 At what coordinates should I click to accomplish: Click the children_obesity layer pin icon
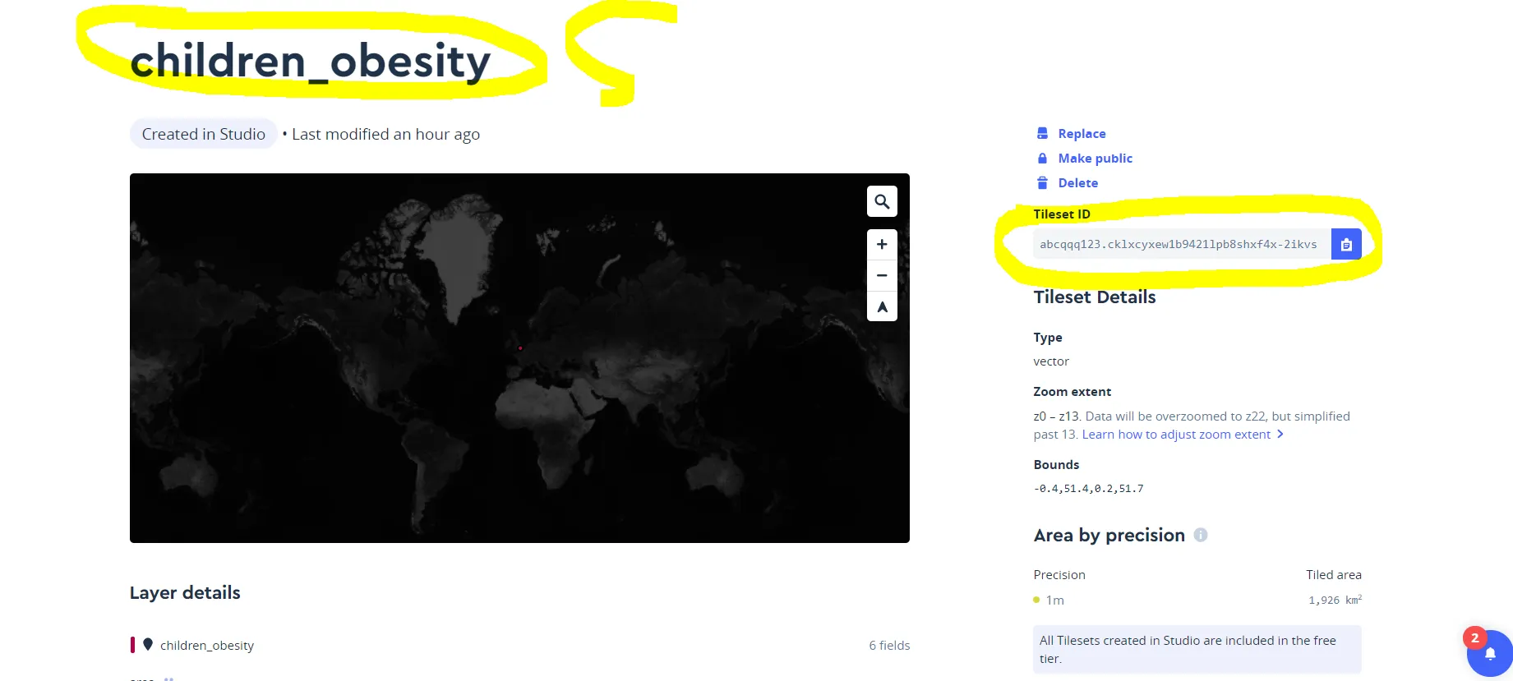(x=148, y=645)
